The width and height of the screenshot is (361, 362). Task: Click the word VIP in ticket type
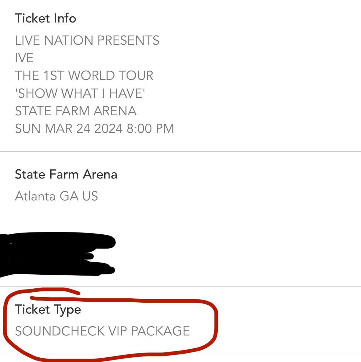click(x=118, y=331)
